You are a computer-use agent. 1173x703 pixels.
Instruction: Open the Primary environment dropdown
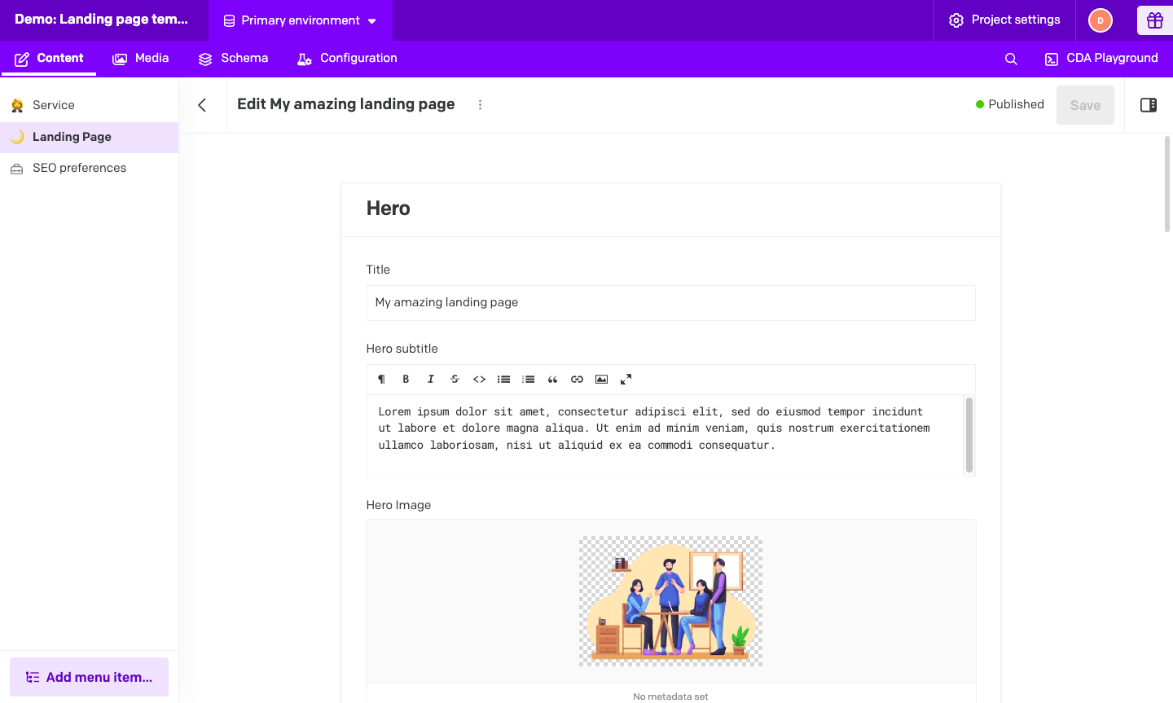click(x=301, y=20)
